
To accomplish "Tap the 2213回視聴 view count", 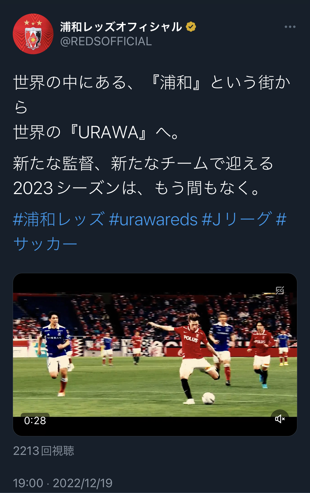I will (x=44, y=451).
